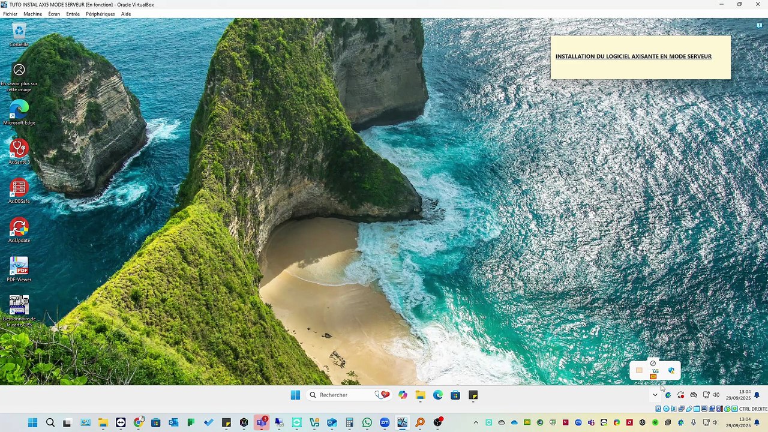The height and width of the screenshot is (432, 768).
Task: Open the Machine menu in VirtualBox
Action: click(32, 14)
